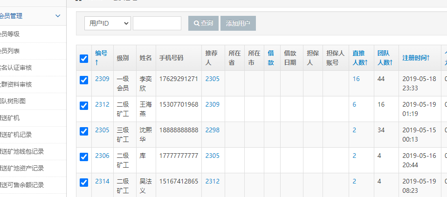The image size is (447, 197).
Task: Open 会员列表 in the sidebar
Action: click(x=9, y=51)
